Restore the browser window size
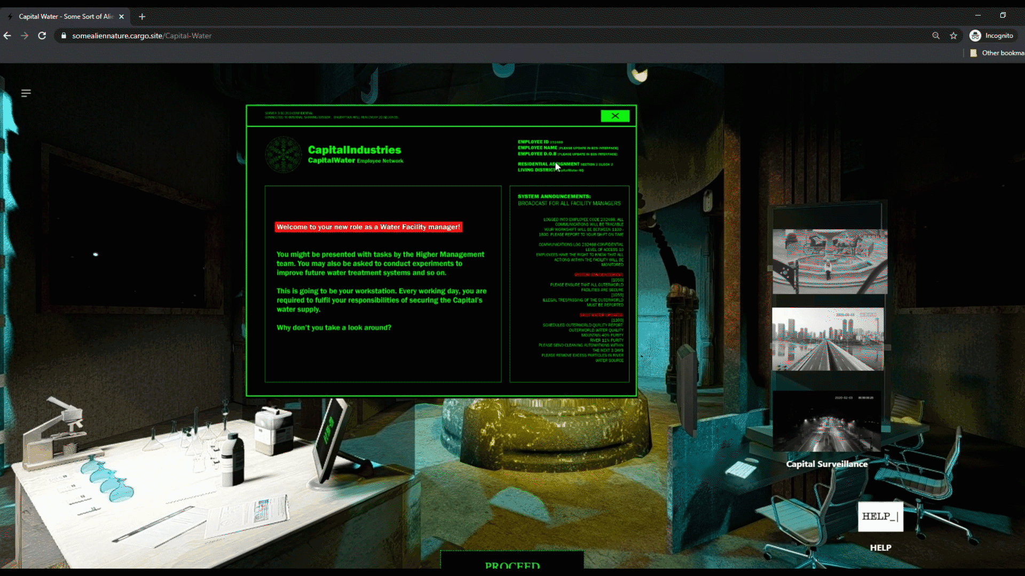Image resolution: width=1025 pixels, height=576 pixels. click(x=1003, y=15)
